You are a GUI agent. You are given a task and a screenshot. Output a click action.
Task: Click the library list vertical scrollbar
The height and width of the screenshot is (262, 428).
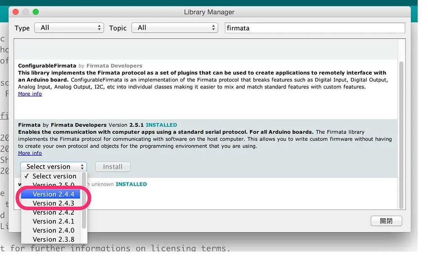[x=401, y=135]
